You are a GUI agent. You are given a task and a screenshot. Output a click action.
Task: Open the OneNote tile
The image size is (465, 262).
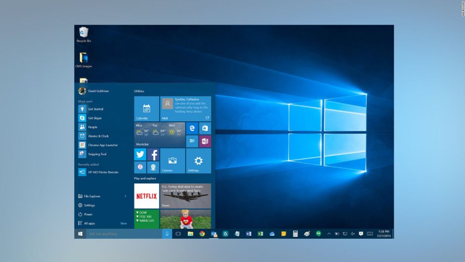coord(205,141)
